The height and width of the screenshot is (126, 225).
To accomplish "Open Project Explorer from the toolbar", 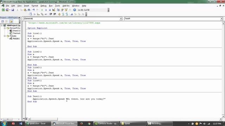I will pos(58,10).
